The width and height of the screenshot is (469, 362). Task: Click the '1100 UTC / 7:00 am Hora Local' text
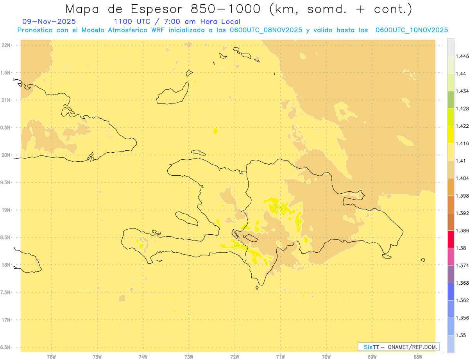177,22
